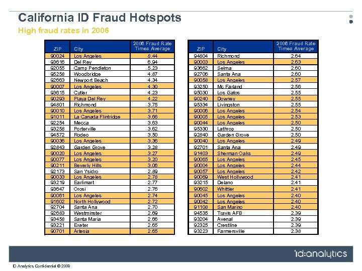
Task: Select the Farmersville city entry
Action: tap(231, 231)
